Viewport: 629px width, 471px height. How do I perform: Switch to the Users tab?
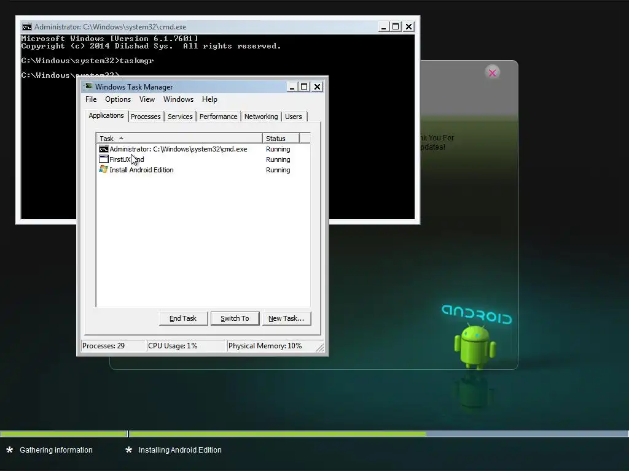click(x=294, y=117)
